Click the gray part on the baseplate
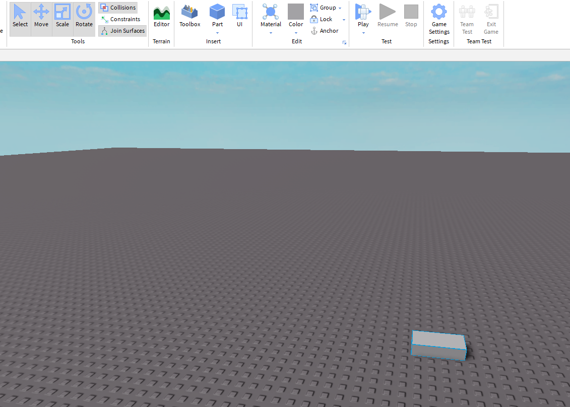Image resolution: width=570 pixels, height=407 pixels. coord(438,344)
